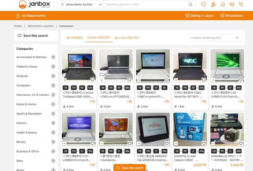The image size is (253, 171).
Task: Expand Movies category arrow
Action: coord(53,142)
